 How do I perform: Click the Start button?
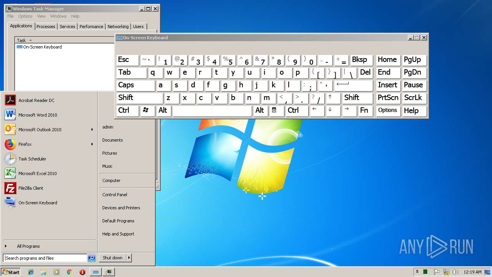[x=11, y=272]
